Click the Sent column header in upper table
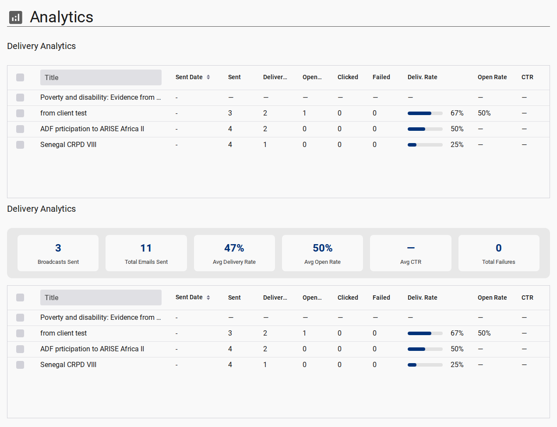 [x=234, y=77]
